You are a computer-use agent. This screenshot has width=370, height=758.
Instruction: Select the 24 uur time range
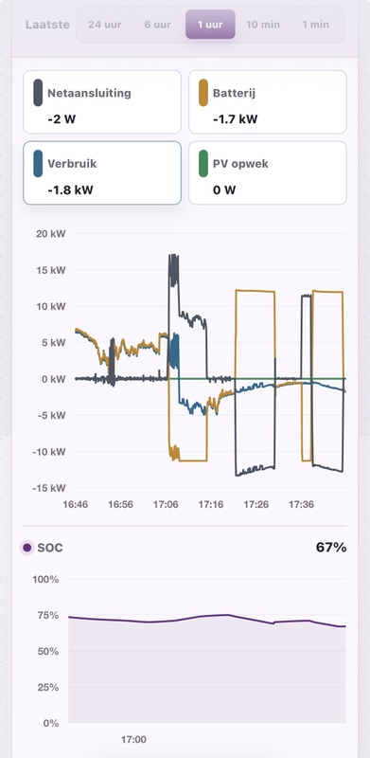click(x=105, y=25)
